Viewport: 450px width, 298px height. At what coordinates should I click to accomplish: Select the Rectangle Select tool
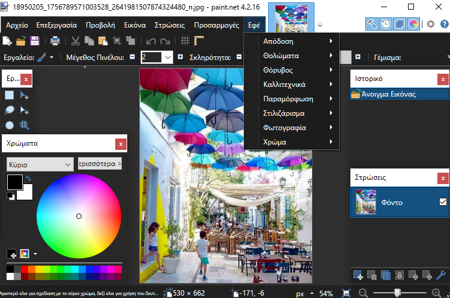(x=10, y=95)
